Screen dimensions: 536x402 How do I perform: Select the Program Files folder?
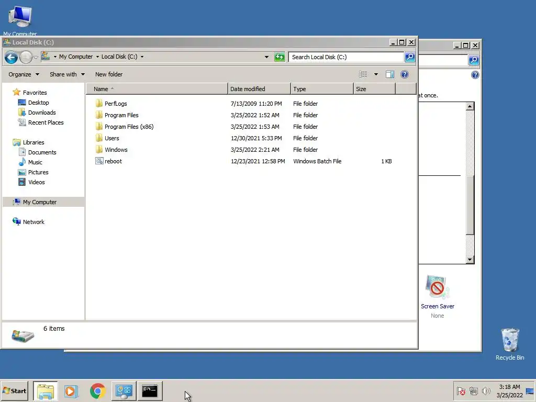117,115
